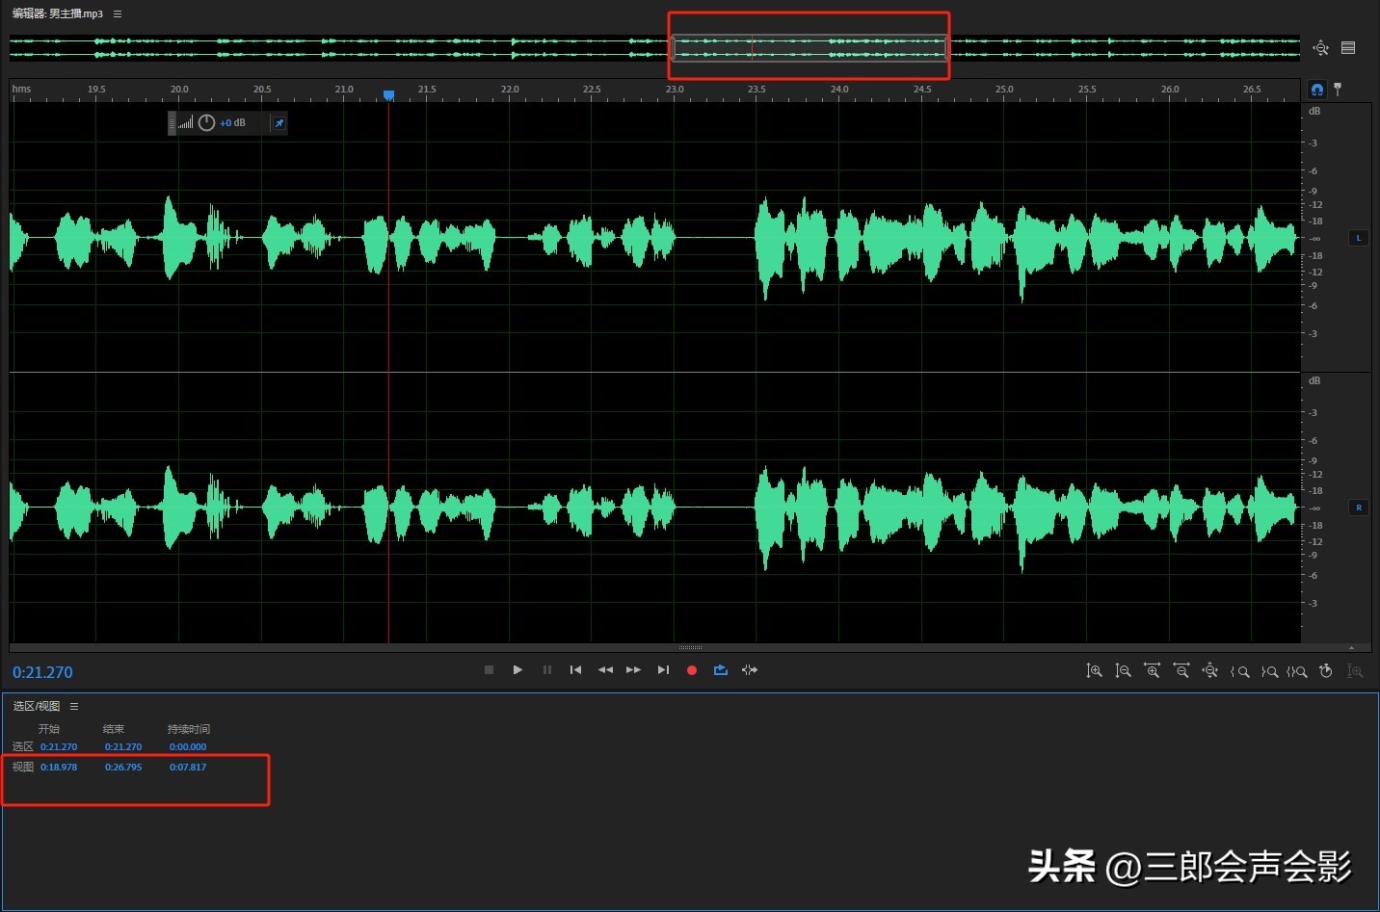Zoom in amplitude using the zoom icon

[1095, 671]
